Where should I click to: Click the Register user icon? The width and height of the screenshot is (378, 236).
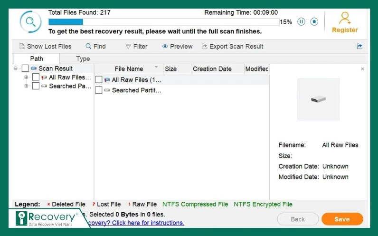click(345, 19)
